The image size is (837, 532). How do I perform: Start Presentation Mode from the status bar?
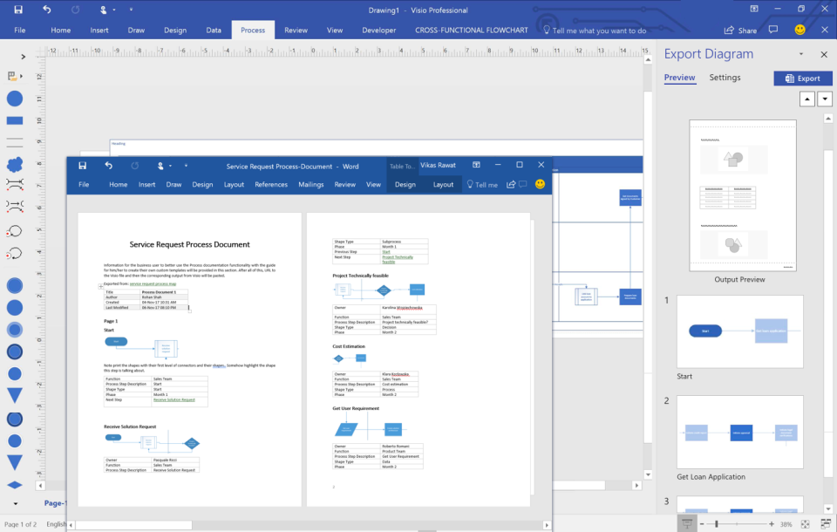(x=686, y=524)
